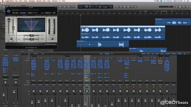This screenshot has width=191, height=107.
Task: Toggle the plugin Link chain icon
Action: 54,13
